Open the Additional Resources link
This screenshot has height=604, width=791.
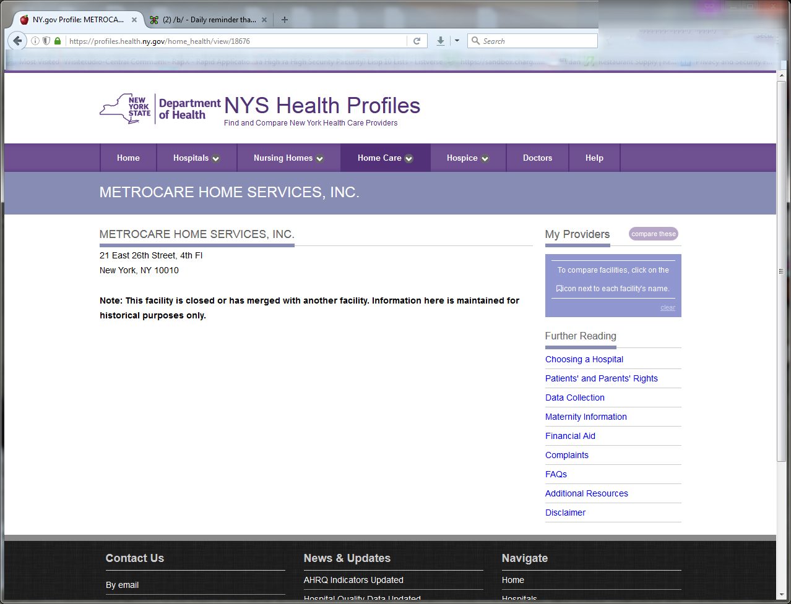(x=587, y=493)
